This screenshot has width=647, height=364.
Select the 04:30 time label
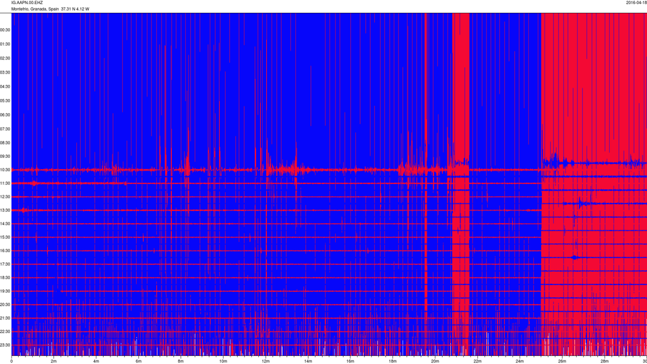[5, 87]
